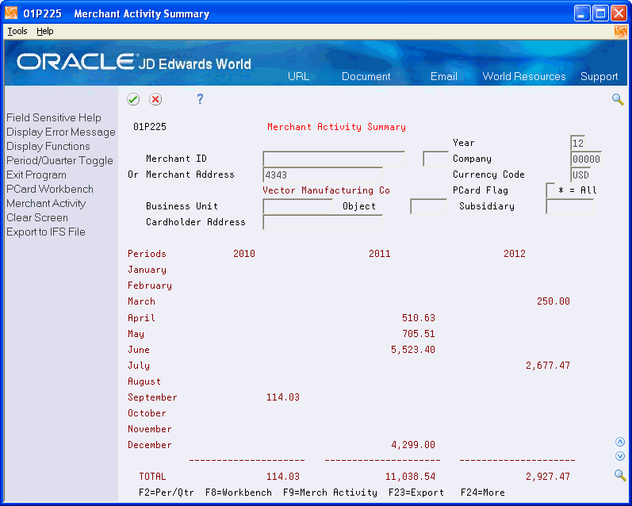The height and width of the screenshot is (506, 632).
Task: Click the F24=More function key
Action: point(482,493)
